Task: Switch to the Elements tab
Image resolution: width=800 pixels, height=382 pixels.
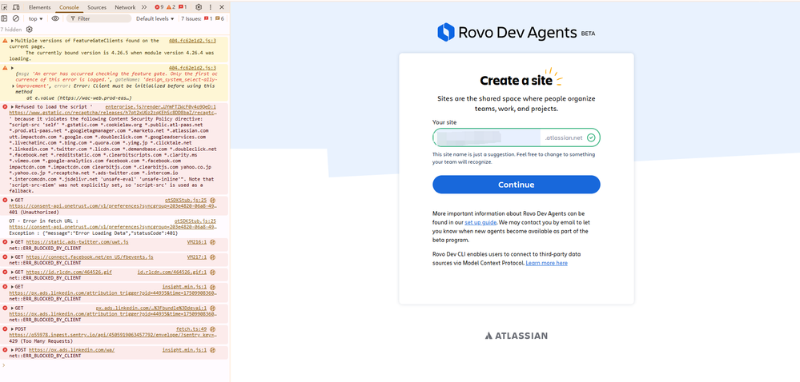Action: tap(40, 7)
